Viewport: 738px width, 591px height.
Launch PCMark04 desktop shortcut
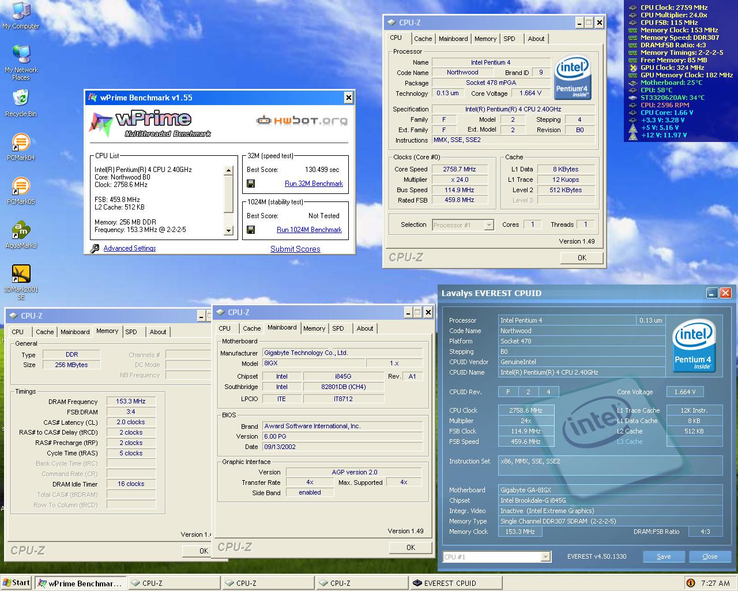point(21,147)
